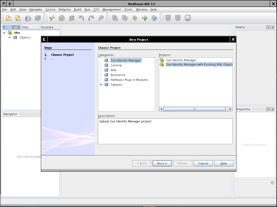Select the General category
This screenshot has width=277, height=207.
point(116,65)
